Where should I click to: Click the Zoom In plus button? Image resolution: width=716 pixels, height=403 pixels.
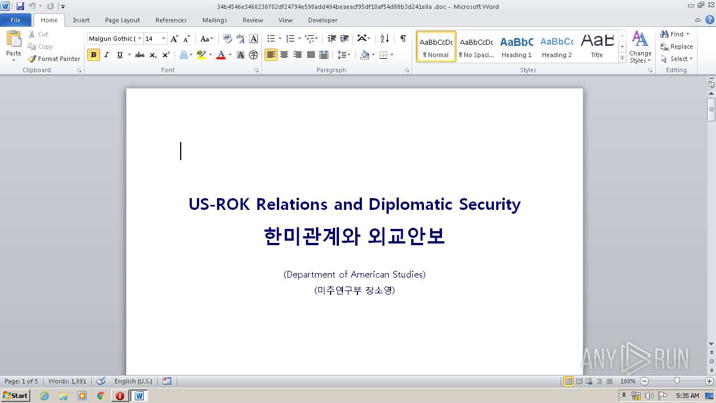pos(709,381)
